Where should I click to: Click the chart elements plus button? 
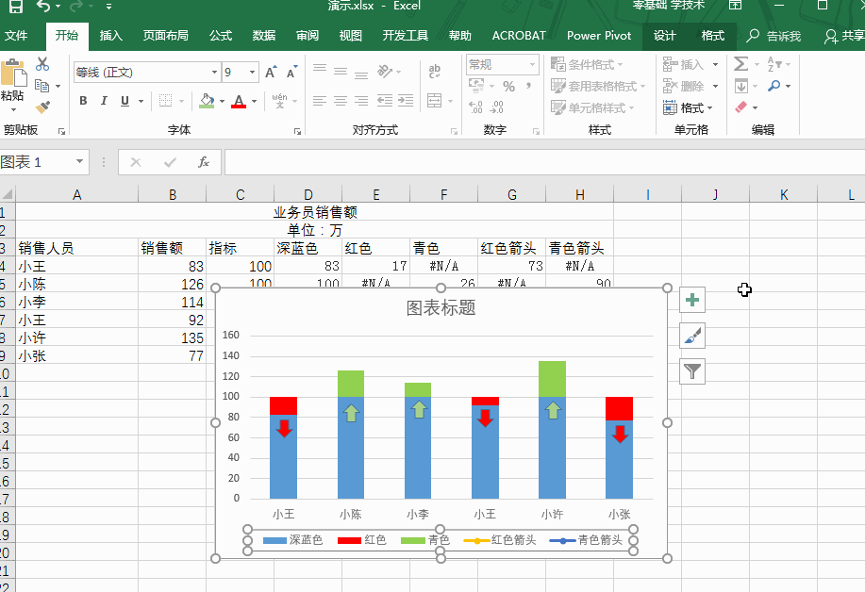pyautogui.click(x=692, y=300)
